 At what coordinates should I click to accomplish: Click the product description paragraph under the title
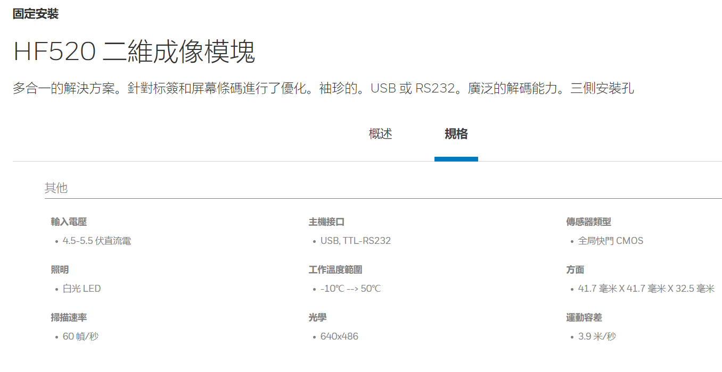pos(323,88)
